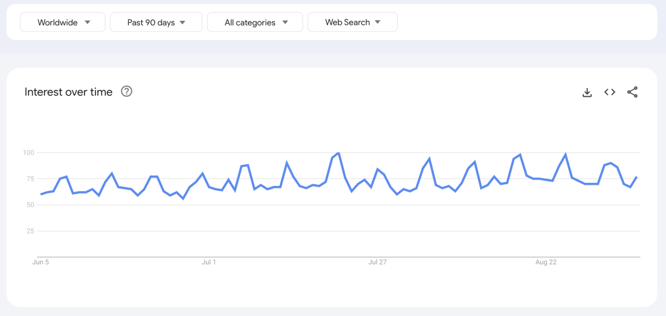
Task: Open the embed code icon
Action: (610, 92)
